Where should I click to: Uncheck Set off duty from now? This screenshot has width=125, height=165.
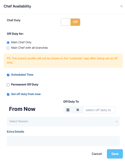click(x=8, y=94)
